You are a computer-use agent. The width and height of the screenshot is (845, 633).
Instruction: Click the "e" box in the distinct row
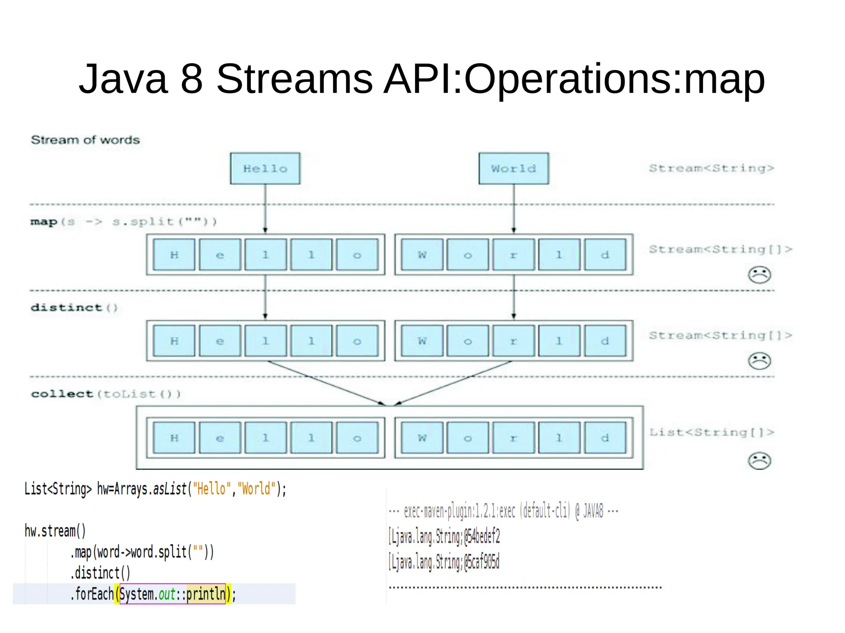[220, 341]
